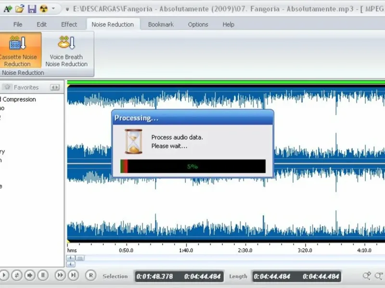
Task: Click the hourglass icon in Processing dialog
Action: pos(133,141)
